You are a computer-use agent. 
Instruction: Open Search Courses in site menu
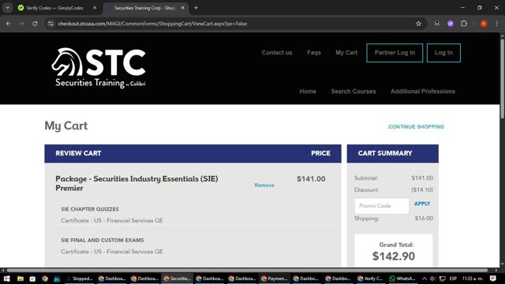(x=353, y=92)
